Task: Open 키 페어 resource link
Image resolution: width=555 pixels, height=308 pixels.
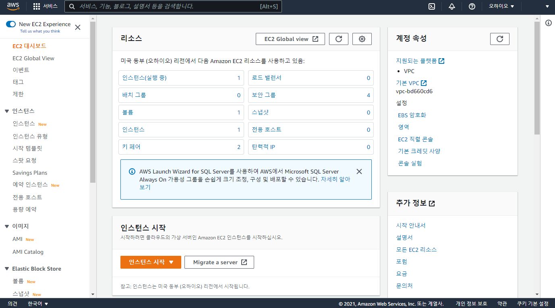Action: pyautogui.click(x=132, y=147)
